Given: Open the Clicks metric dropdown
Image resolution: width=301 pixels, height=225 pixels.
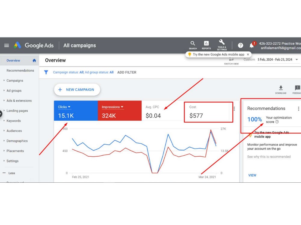Looking at the screenshot, I should (64, 107).
